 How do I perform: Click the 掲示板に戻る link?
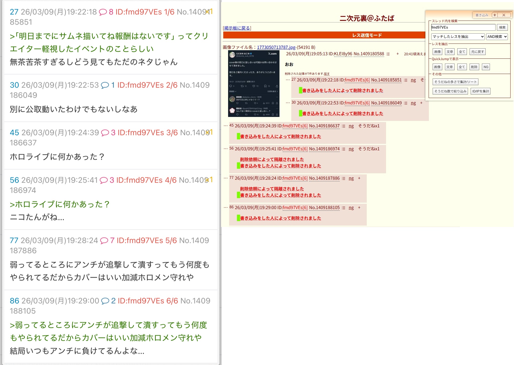(237, 28)
